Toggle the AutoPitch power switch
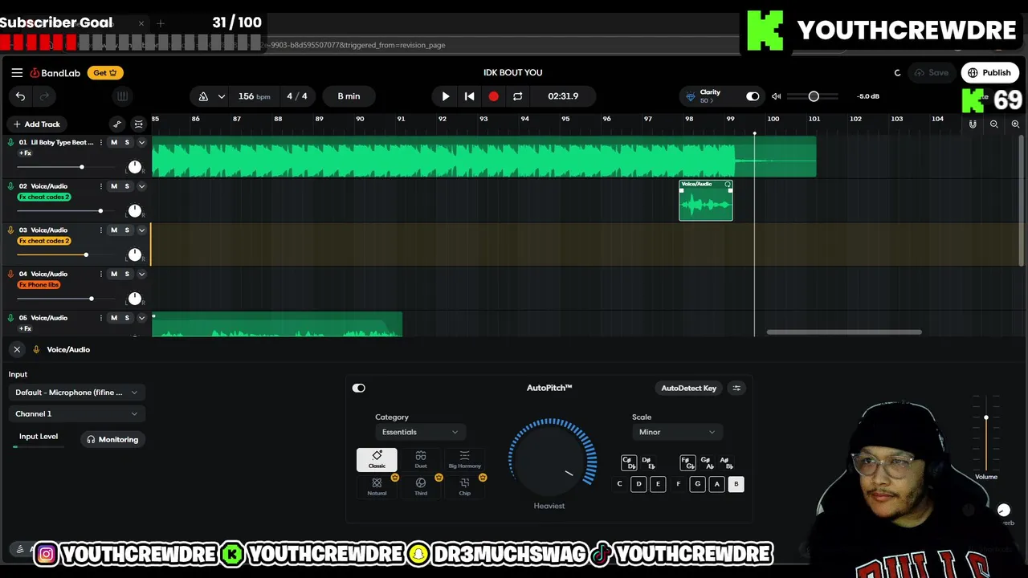1028x578 pixels. pyautogui.click(x=359, y=388)
